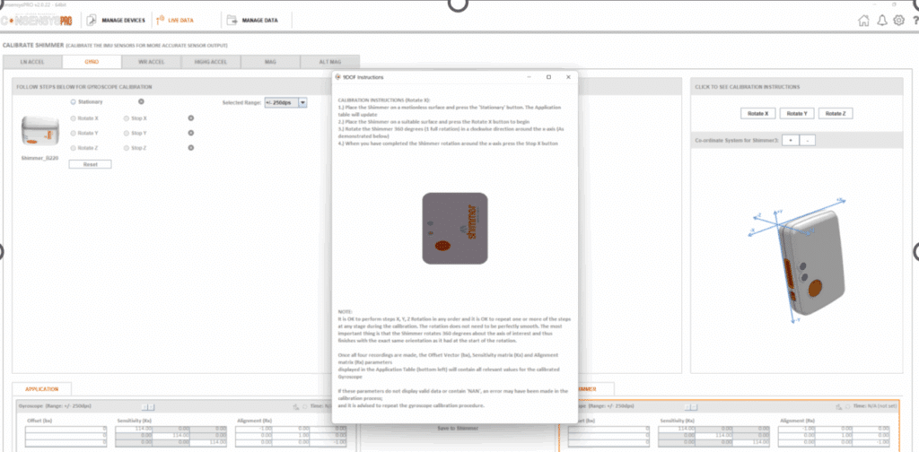This screenshot has height=452, width=919.
Task: Open Manage Data folder icon
Action: pos(232,20)
